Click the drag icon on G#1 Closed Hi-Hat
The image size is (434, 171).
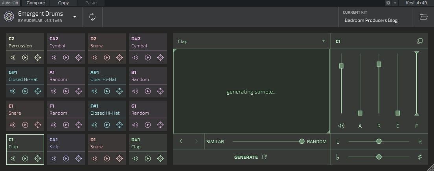pyautogui.click(x=38, y=91)
